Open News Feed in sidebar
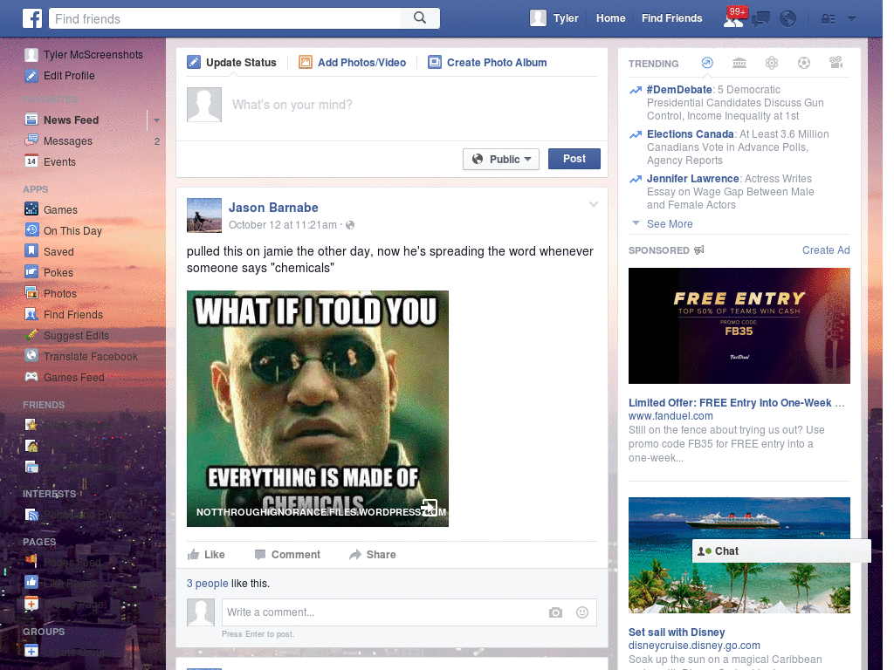The height and width of the screenshot is (670, 894). point(72,120)
